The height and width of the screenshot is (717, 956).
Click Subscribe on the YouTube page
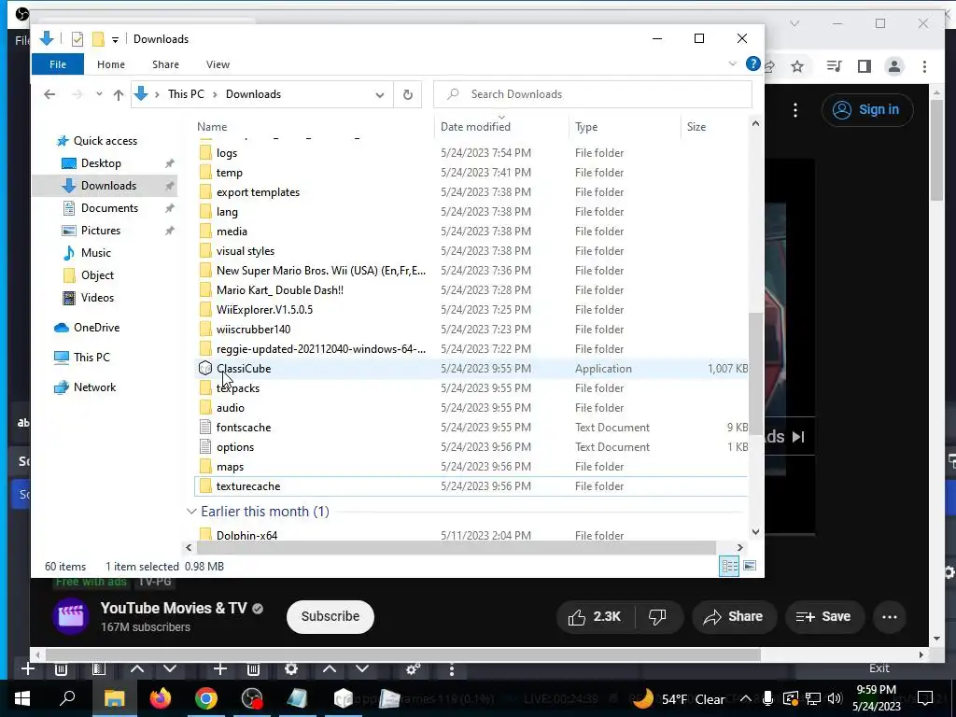tap(330, 616)
